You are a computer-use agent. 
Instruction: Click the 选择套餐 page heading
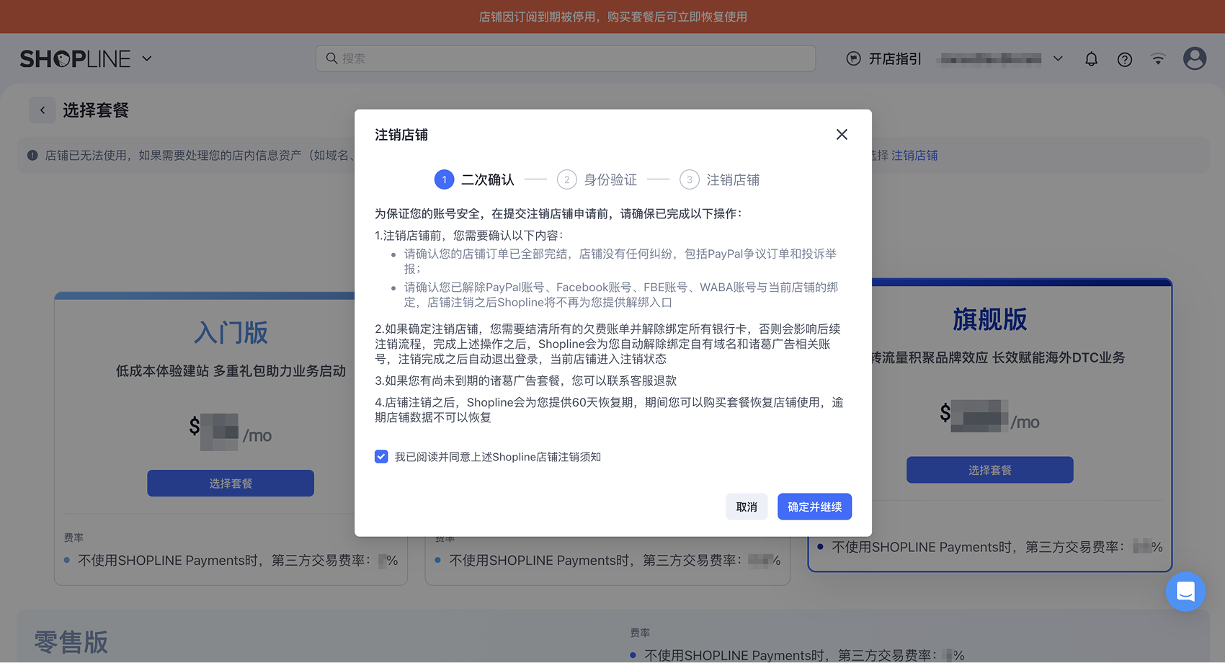96,110
